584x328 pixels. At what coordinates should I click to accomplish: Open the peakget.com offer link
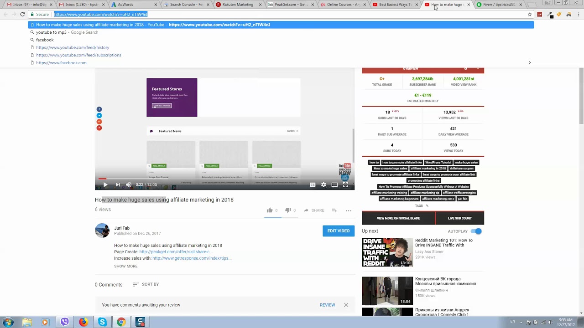click(176, 251)
